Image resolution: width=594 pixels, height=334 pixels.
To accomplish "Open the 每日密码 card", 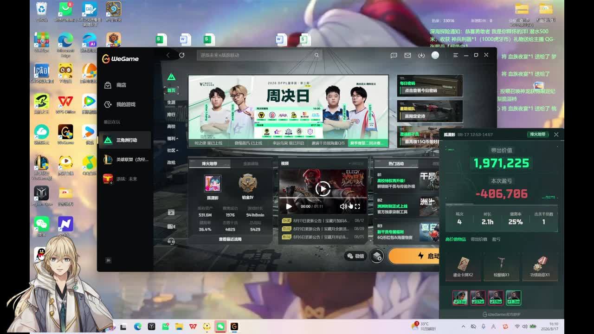I will tap(430, 86).
